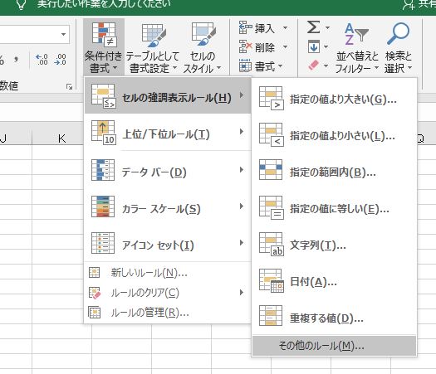Expand the 削除 dropdown arrow
The width and height of the screenshot is (436, 374).
pyautogui.click(x=285, y=46)
